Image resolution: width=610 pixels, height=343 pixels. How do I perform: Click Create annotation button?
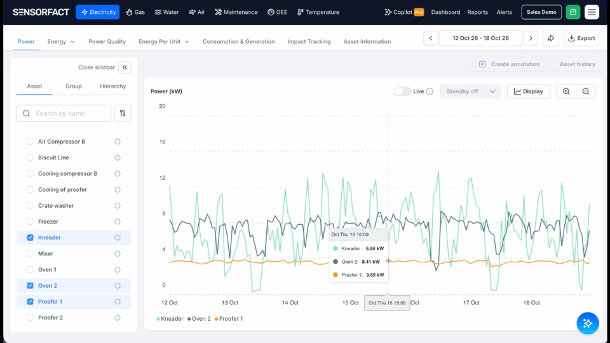tap(509, 64)
